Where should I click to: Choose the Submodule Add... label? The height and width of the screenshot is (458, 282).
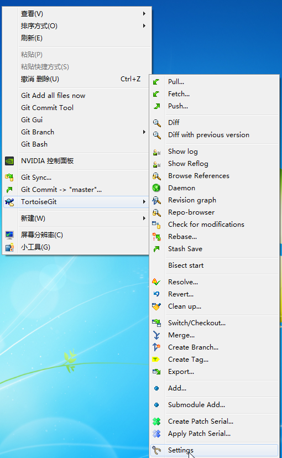click(x=196, y=404)
